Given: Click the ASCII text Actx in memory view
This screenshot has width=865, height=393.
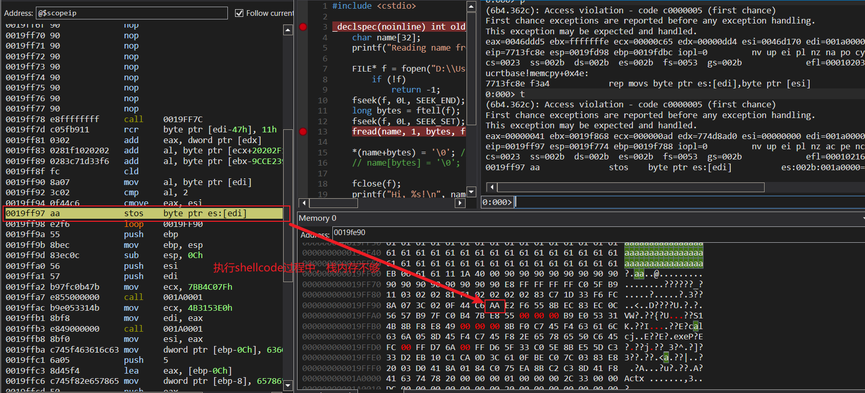Looking at the screenshot, I should pyautogui.click(x=634, y=378).
